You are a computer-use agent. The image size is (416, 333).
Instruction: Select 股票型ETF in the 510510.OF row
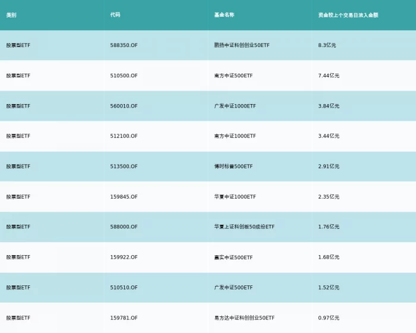pyautogui.click(x=18, y=287)
